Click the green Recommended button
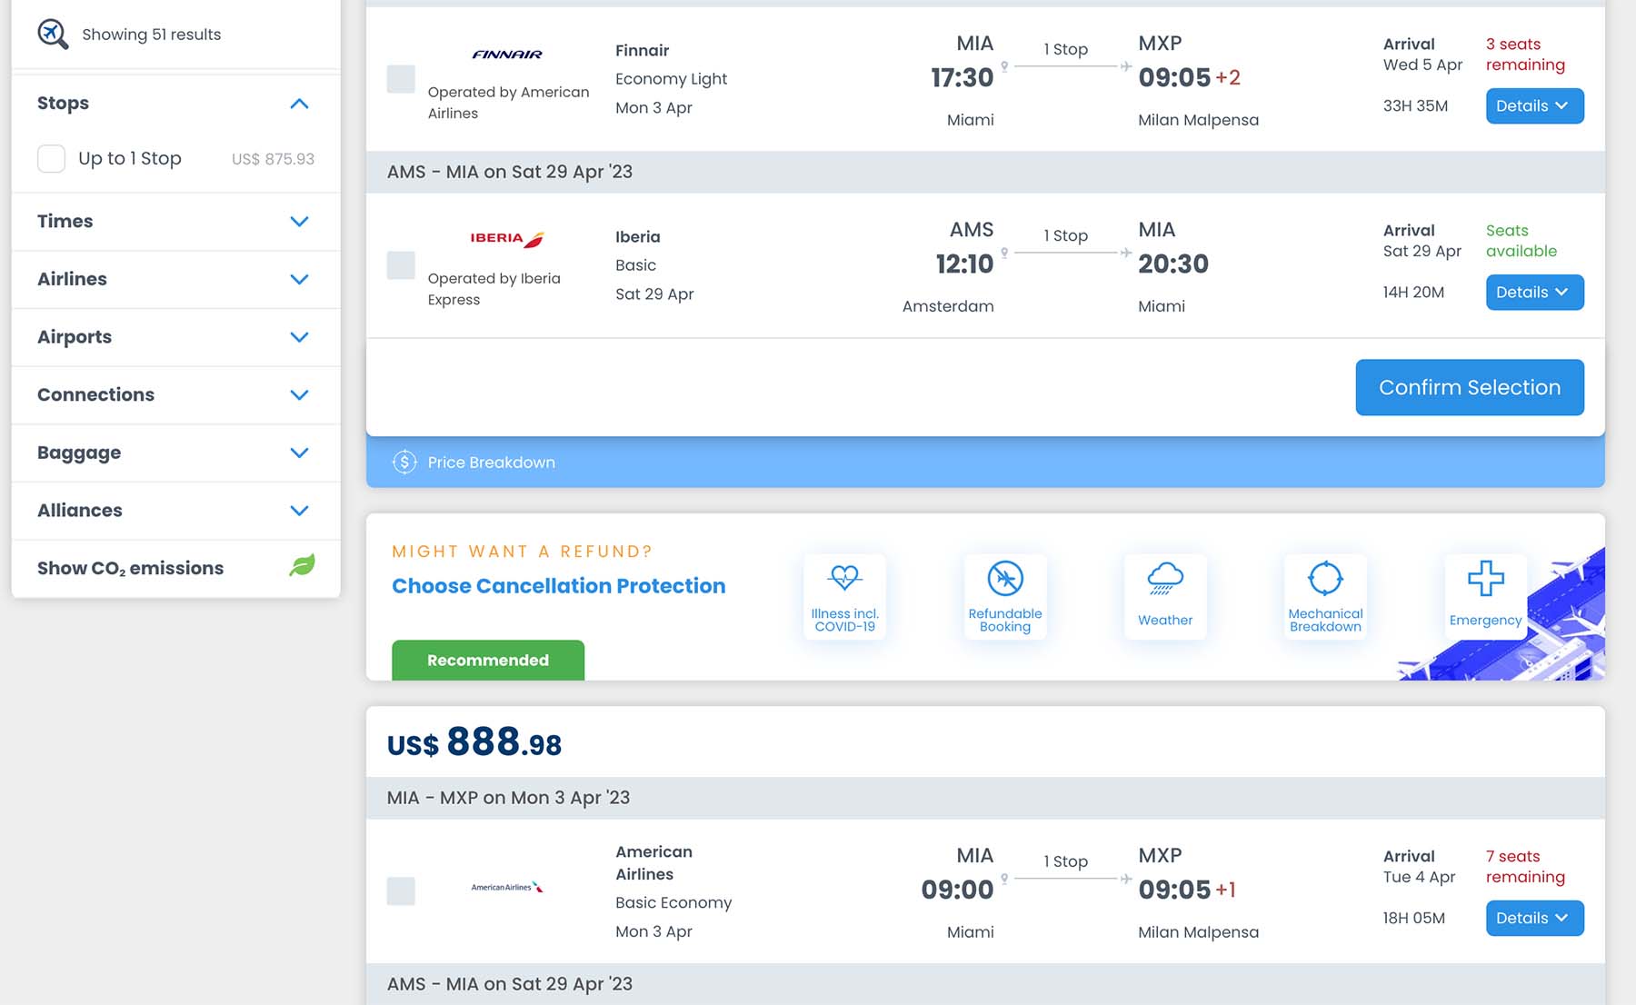Screen dimensions: 1636x1005 488,660
